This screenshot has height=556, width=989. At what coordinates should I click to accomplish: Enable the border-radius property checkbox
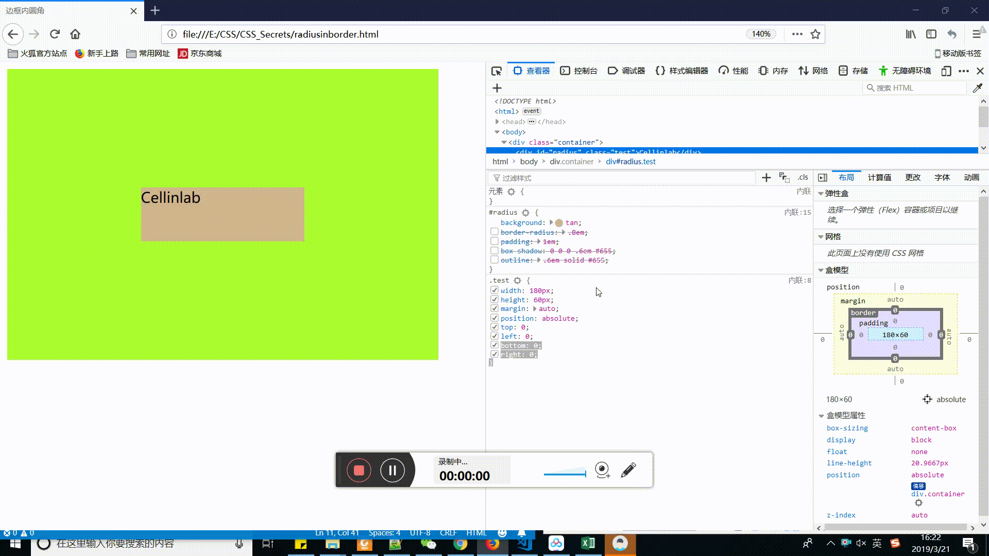(x=494, y=232)
